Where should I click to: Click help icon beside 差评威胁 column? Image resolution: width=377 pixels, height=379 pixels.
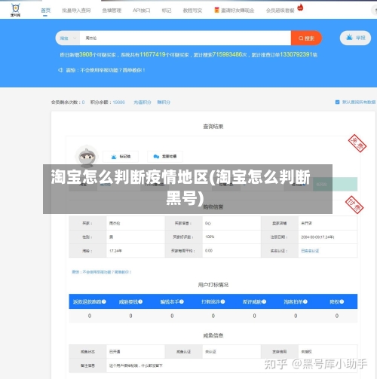(x=264, y=301)
